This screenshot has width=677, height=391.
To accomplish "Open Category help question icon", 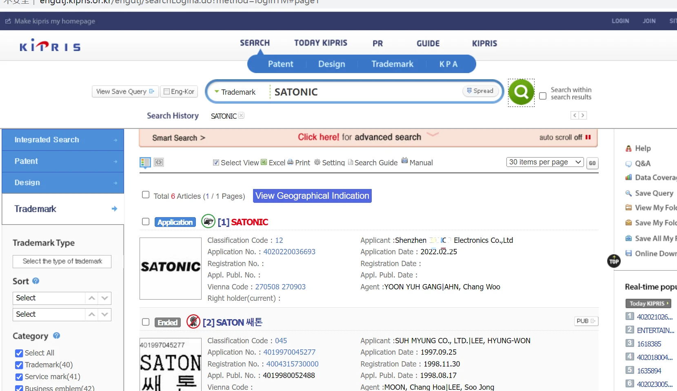I will tap(57, 335).
